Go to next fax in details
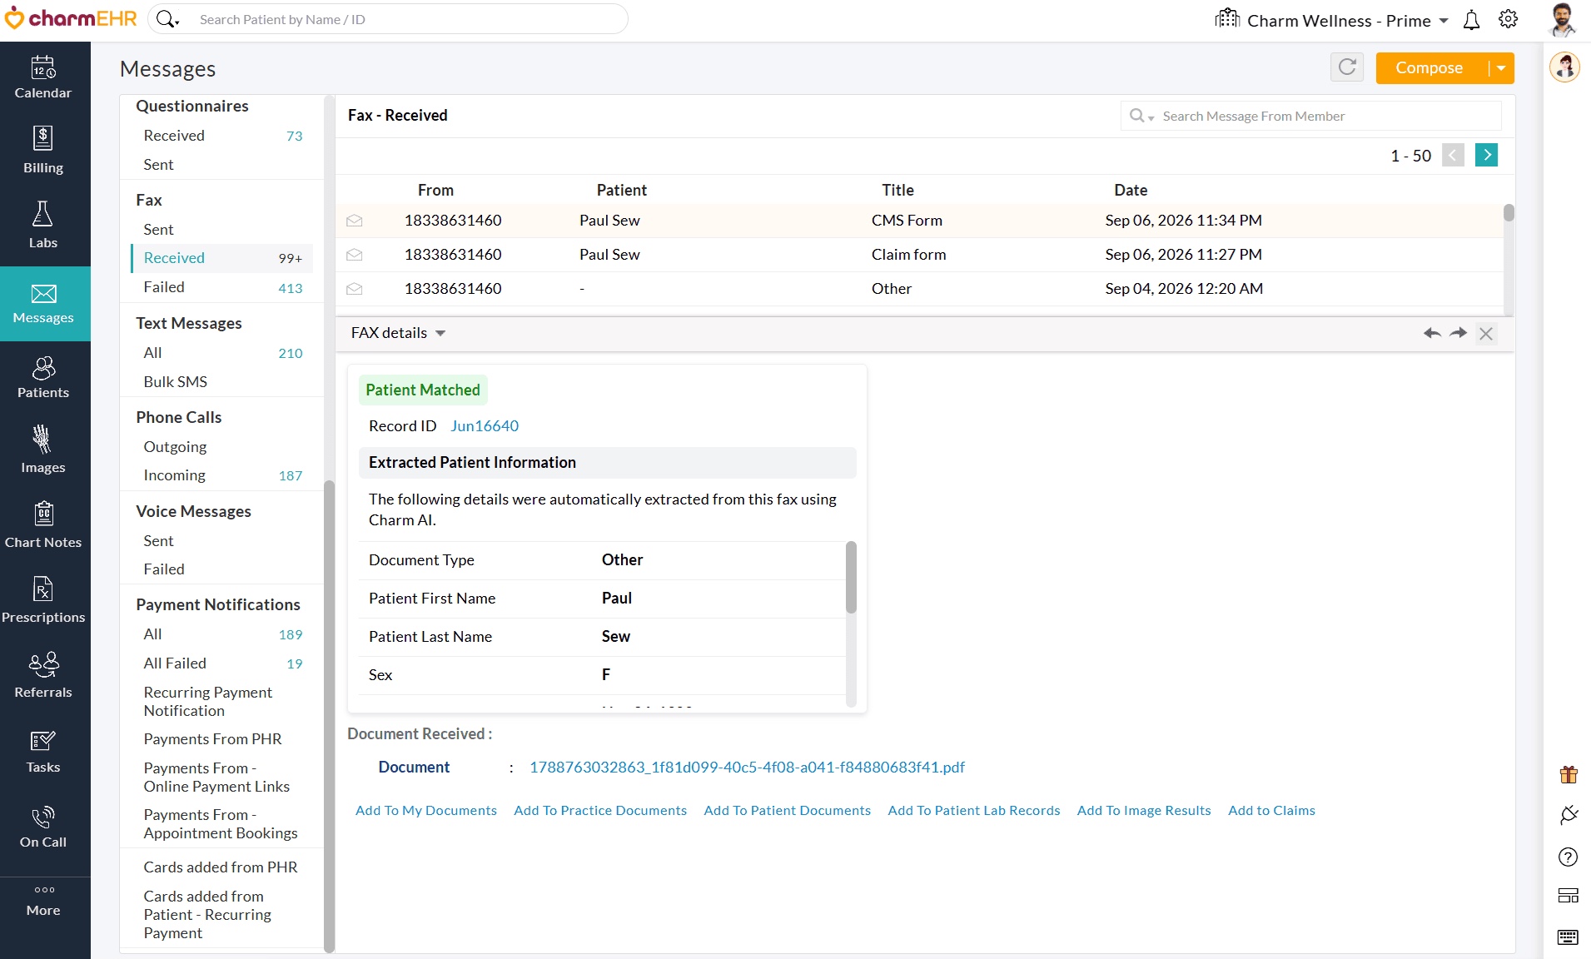 1459,333
